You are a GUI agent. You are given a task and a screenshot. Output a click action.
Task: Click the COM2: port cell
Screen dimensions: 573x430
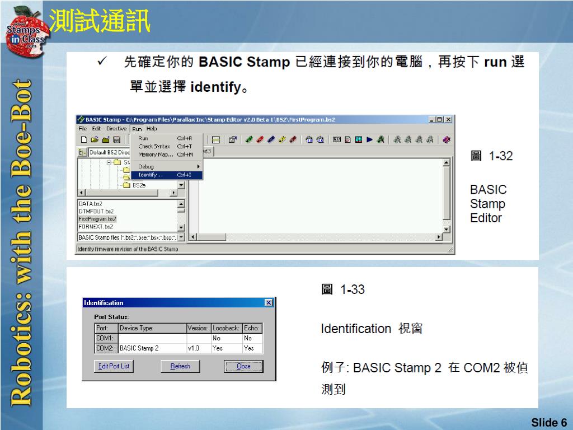click(x=106, y=348)
